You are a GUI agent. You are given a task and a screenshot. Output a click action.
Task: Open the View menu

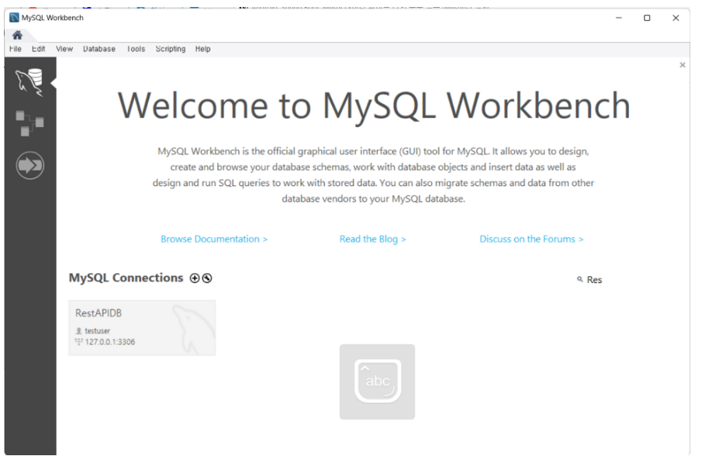pyautogui.click(x=64, y=49)
